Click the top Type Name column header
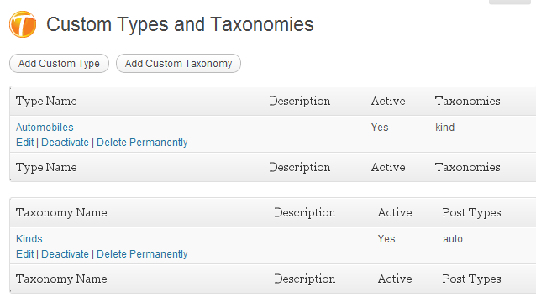 pos(46,102)
